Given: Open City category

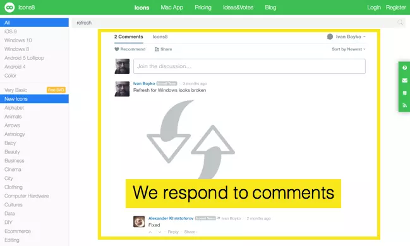Looking at the screenshot, I should click(8, 179).
